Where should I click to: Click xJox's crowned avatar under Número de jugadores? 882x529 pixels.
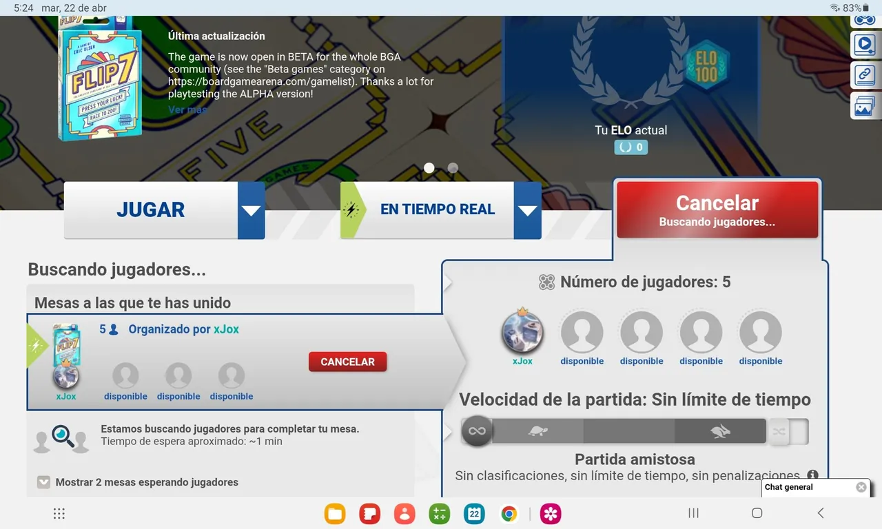(522, 332)
